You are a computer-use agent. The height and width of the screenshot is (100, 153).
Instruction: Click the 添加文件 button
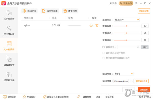[x=29, y=11]
